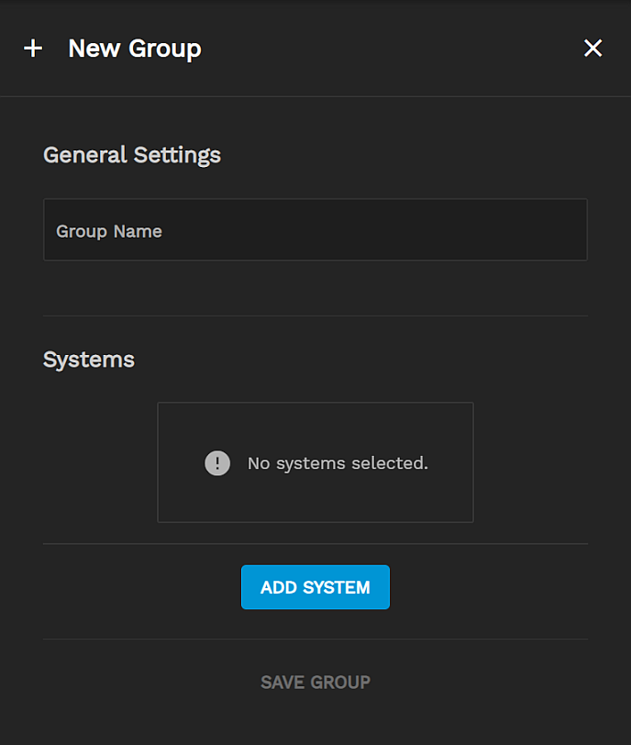Select the header plus symbol
This screenshot has height=745, width=631.
pos(33,49)
